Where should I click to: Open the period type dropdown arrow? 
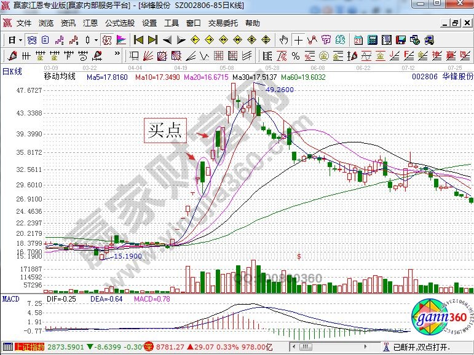(x=20, y=40)
